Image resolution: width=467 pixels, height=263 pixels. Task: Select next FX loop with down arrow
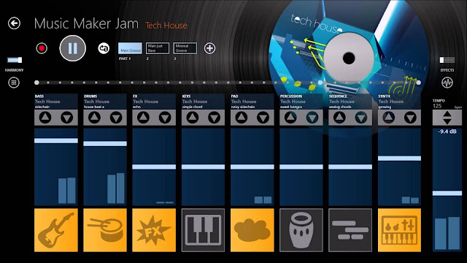(x=165, y=118)
